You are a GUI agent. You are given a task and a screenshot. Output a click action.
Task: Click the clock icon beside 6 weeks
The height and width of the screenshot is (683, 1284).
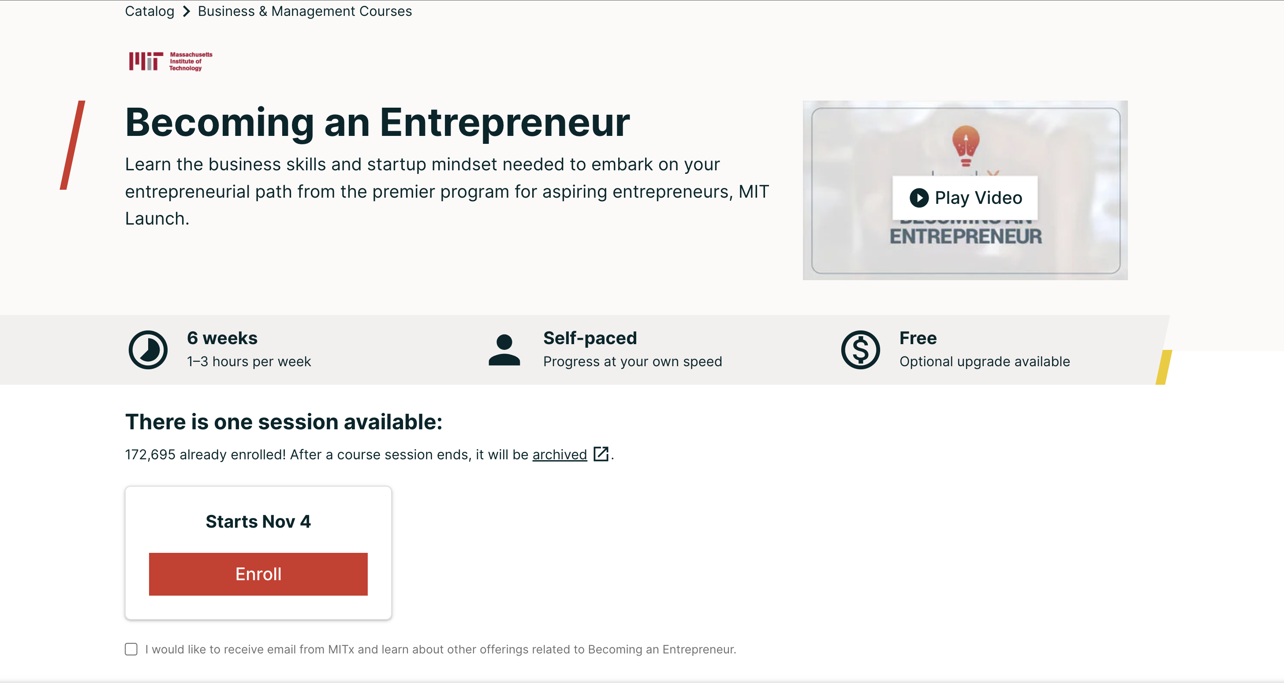pos(148,350)
